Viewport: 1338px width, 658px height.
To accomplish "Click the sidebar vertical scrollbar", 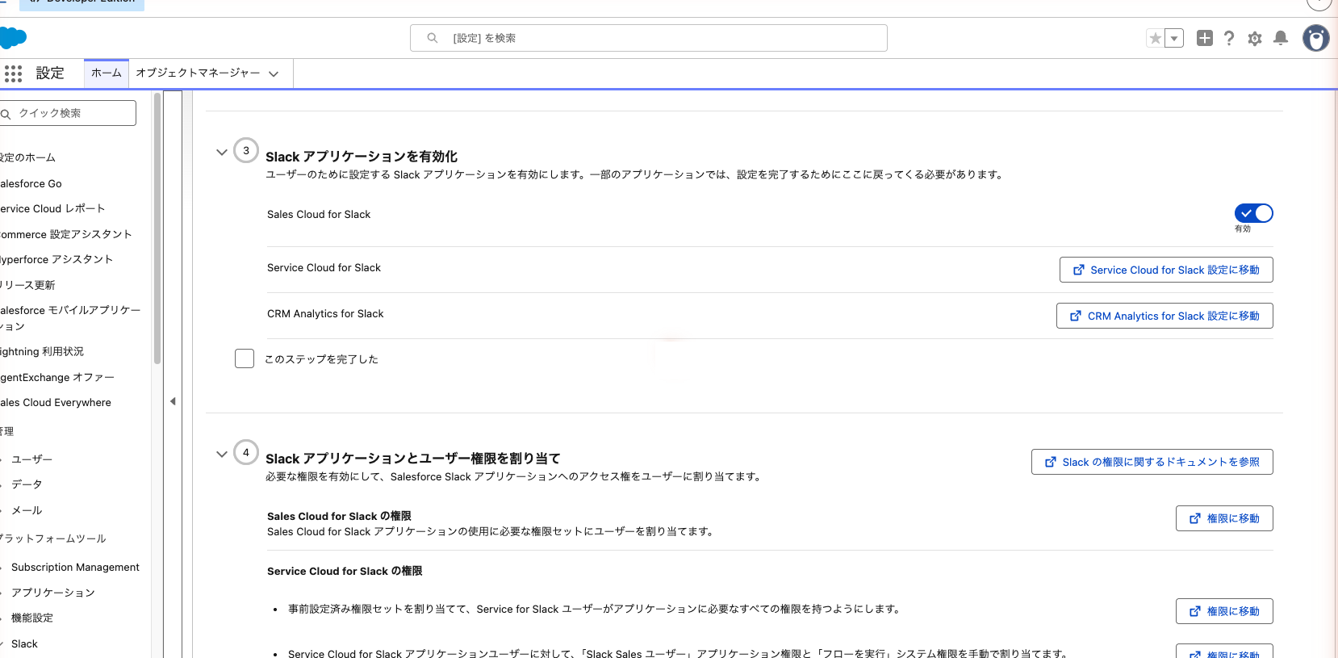I will [x=157, y=229].
